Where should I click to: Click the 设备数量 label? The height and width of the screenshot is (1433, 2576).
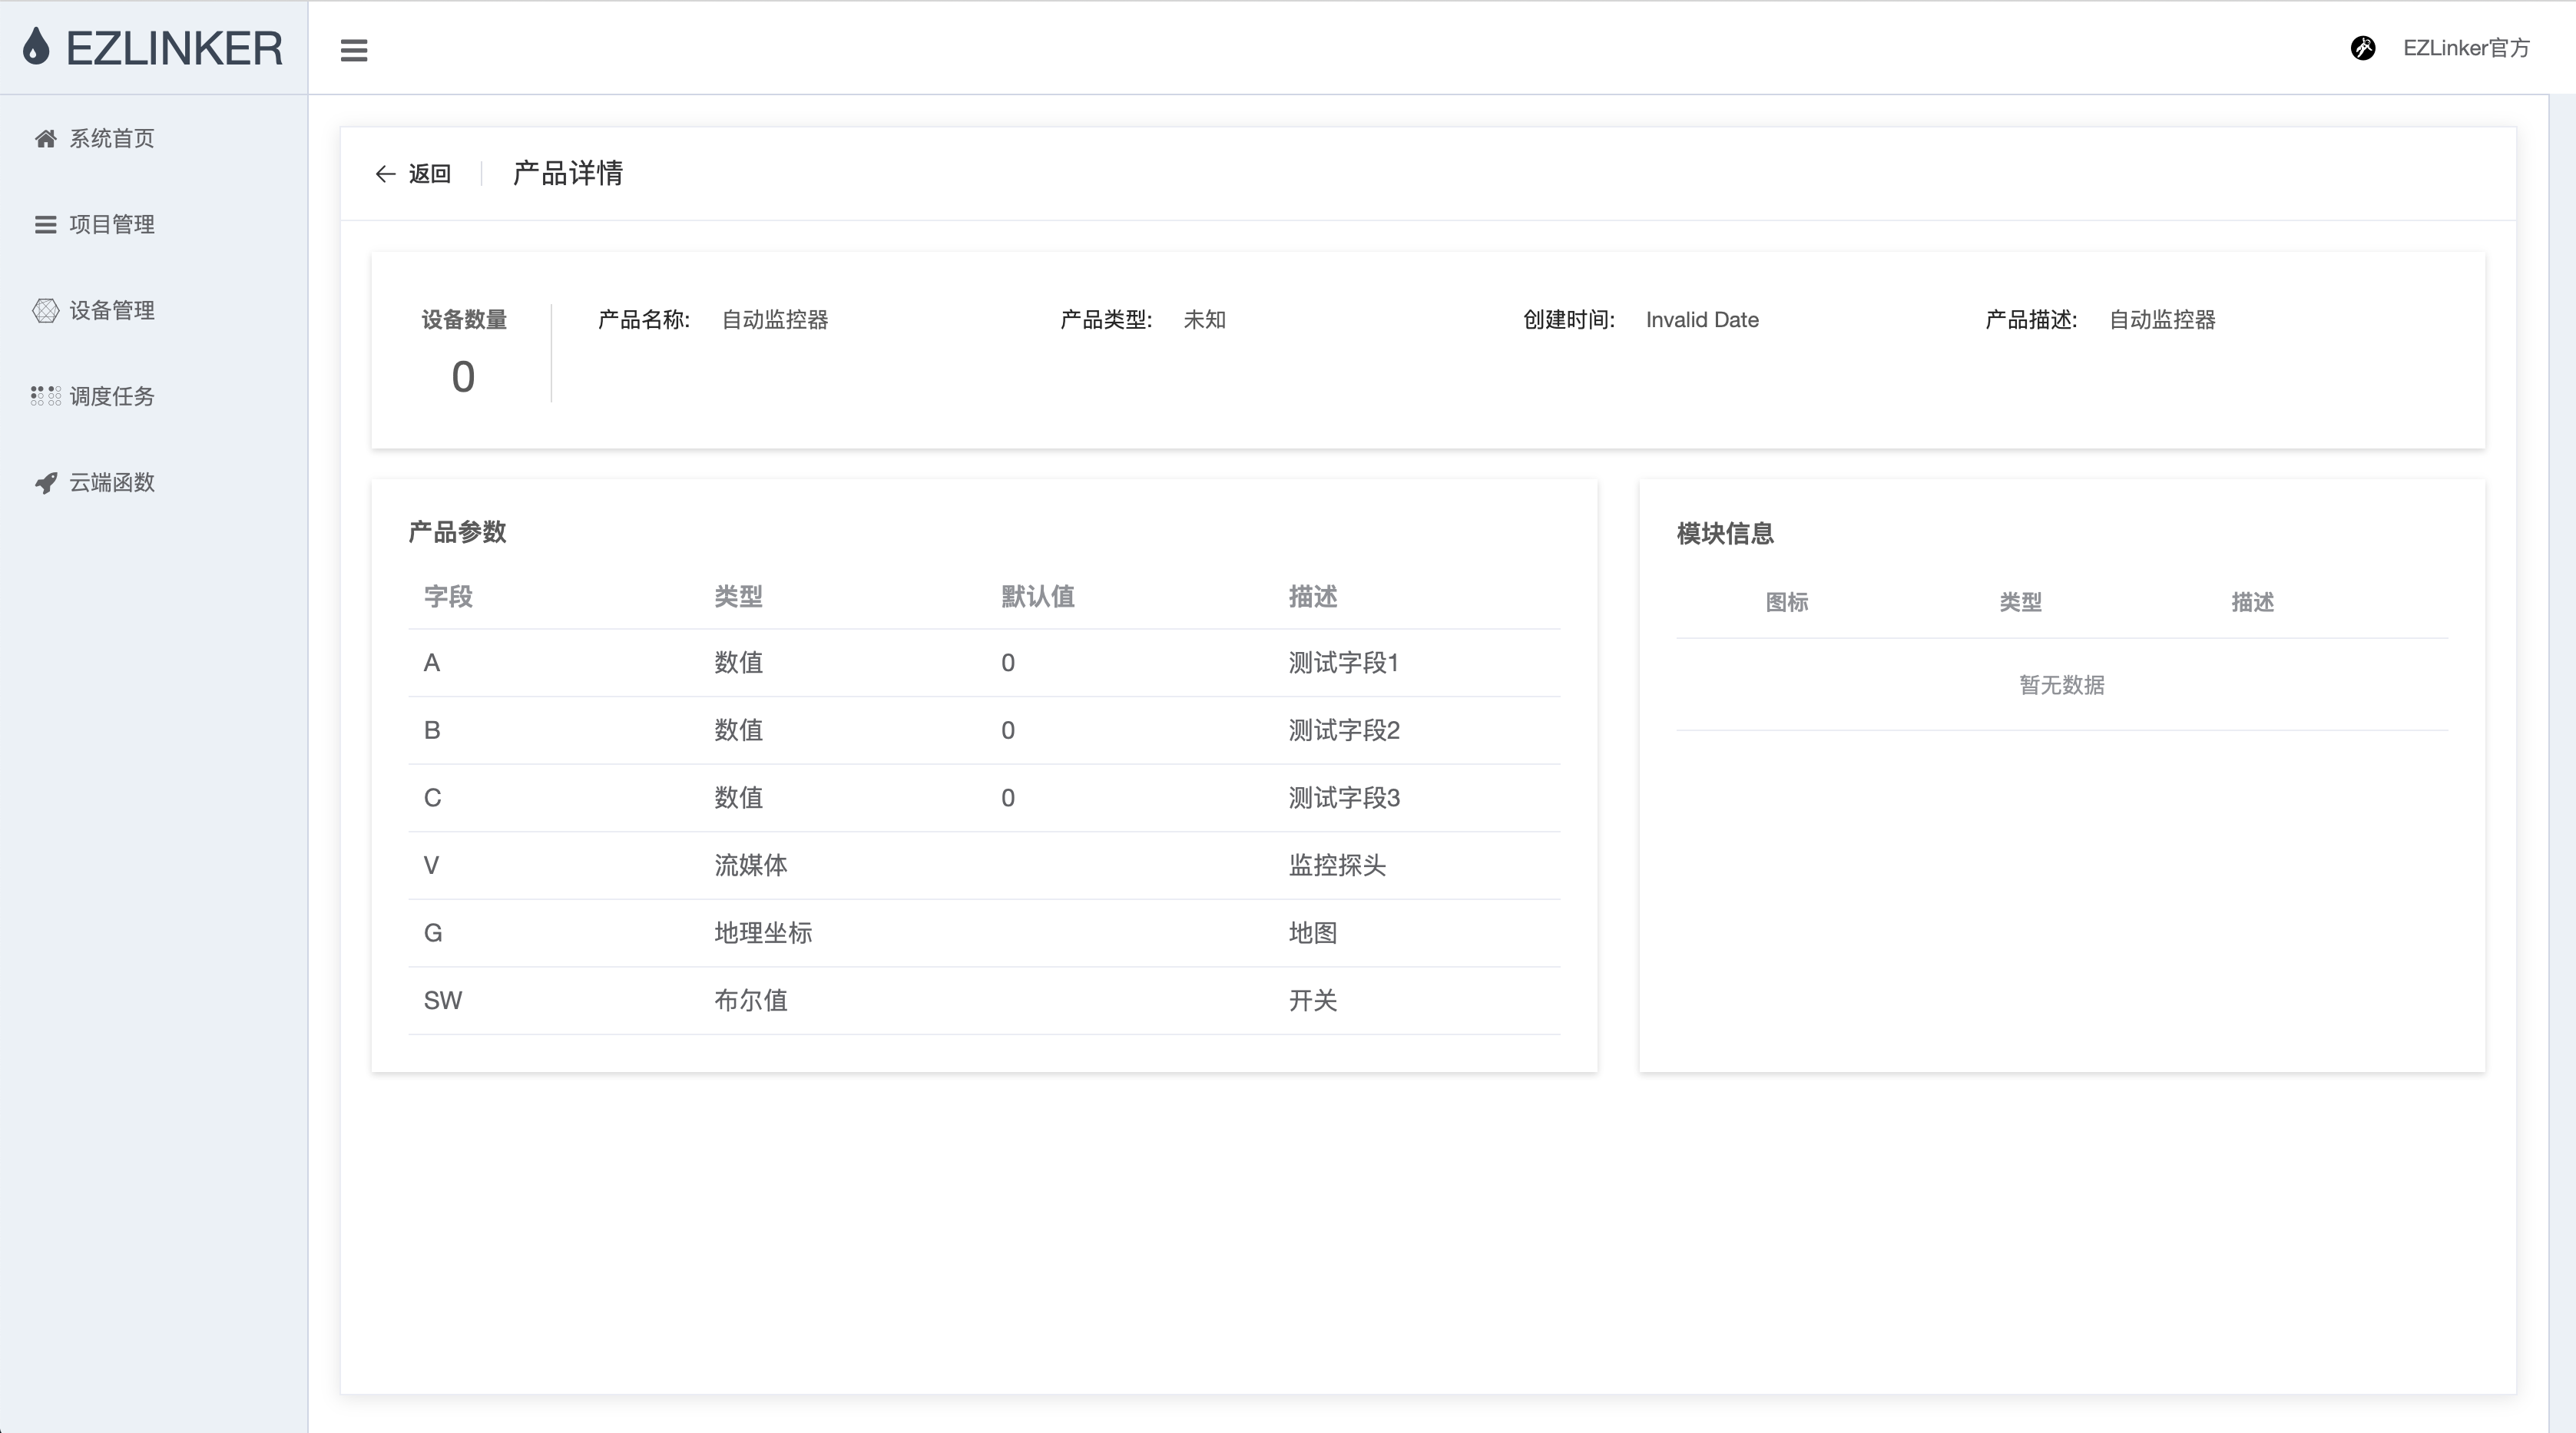464,320
